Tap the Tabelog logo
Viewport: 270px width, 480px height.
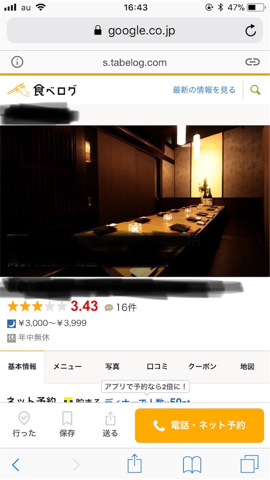point(42,90)
